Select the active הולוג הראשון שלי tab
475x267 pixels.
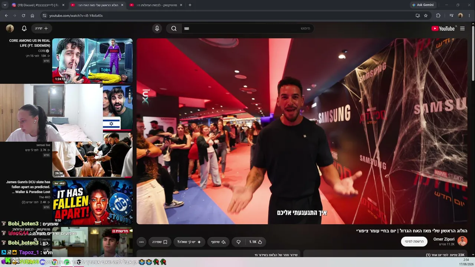[97, 5]
